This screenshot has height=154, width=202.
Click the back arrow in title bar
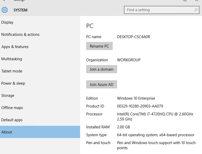pos(4,1)
